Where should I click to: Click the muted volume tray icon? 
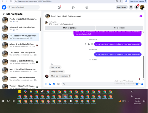132,96
